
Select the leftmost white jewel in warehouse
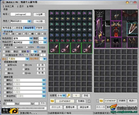pyautogui.click(x=51, y=29)
